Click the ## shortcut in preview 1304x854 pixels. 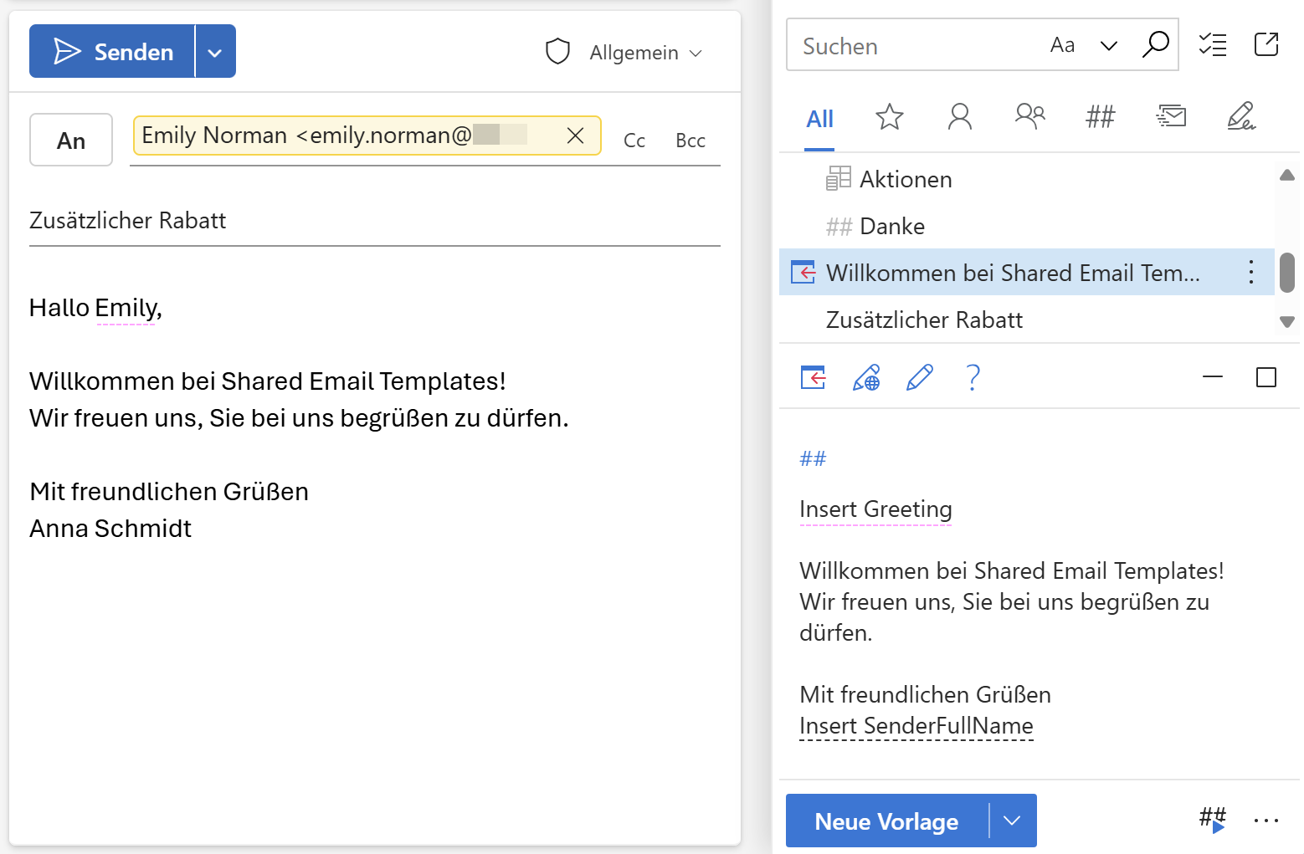point(813,458)
